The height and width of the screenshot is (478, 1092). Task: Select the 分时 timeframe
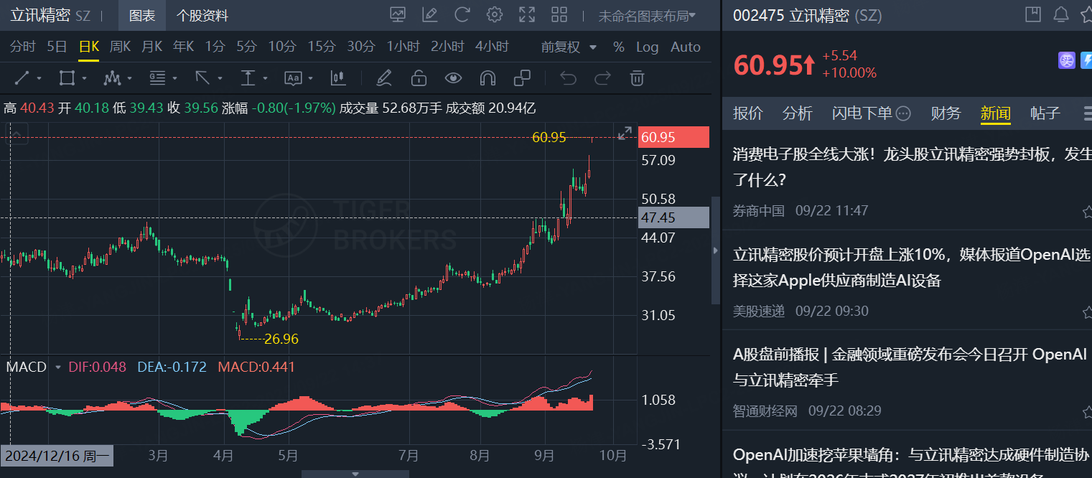pyautogui.click(x=23, y=47)
